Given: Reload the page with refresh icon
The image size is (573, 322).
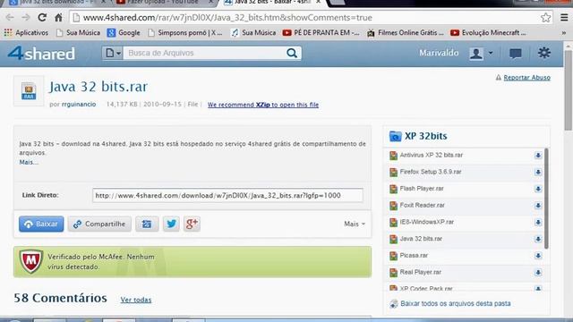Looking at the screenshot, I should 42,17.
